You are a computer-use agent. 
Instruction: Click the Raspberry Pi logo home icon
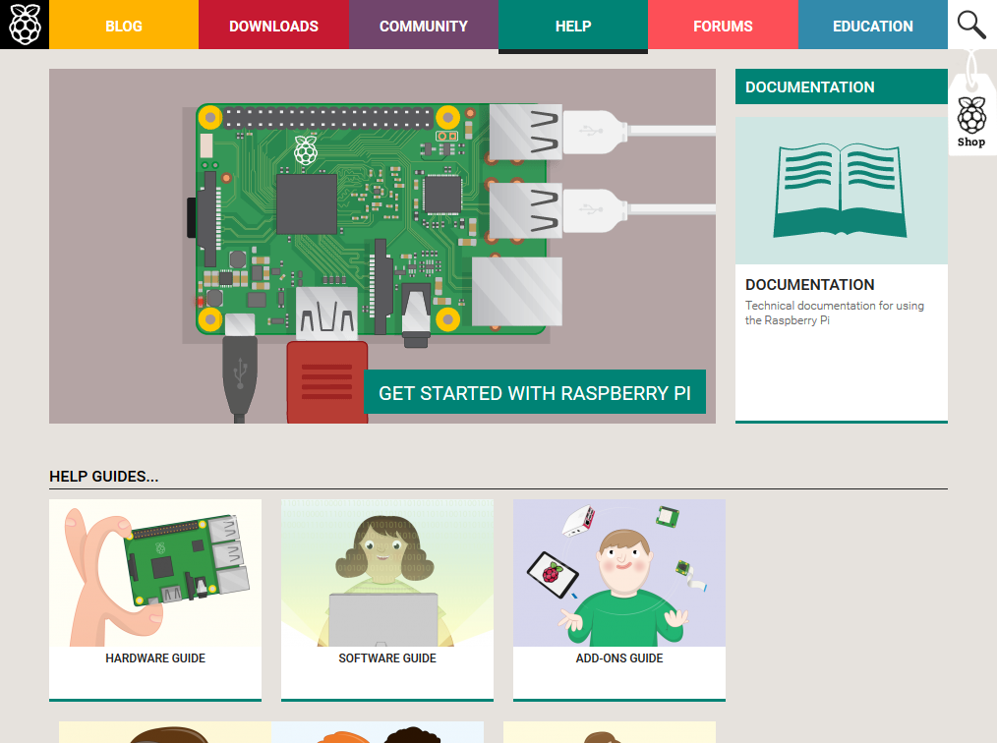point(25,25)
